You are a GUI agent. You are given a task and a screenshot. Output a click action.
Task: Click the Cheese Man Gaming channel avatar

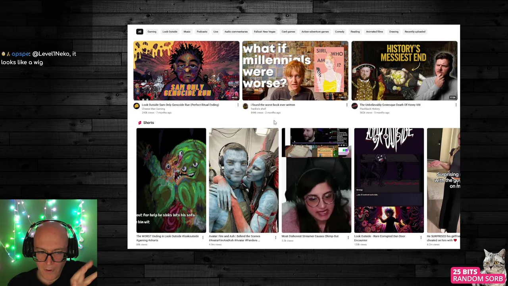point(137,106)
